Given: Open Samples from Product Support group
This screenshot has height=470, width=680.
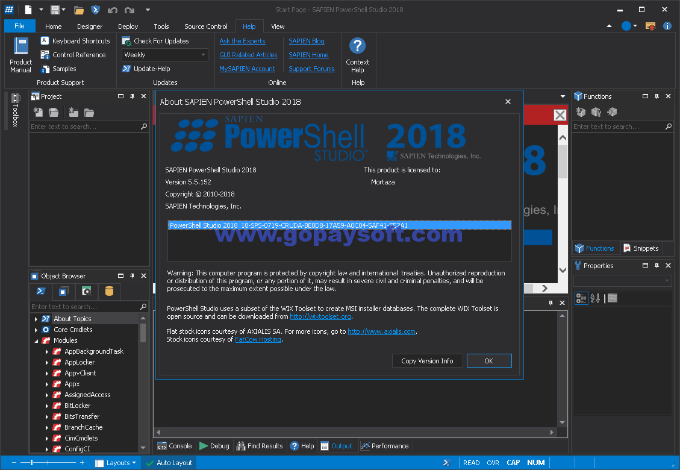Looking at the screenshot, I should pyautogui.click(x=64, y=68).
